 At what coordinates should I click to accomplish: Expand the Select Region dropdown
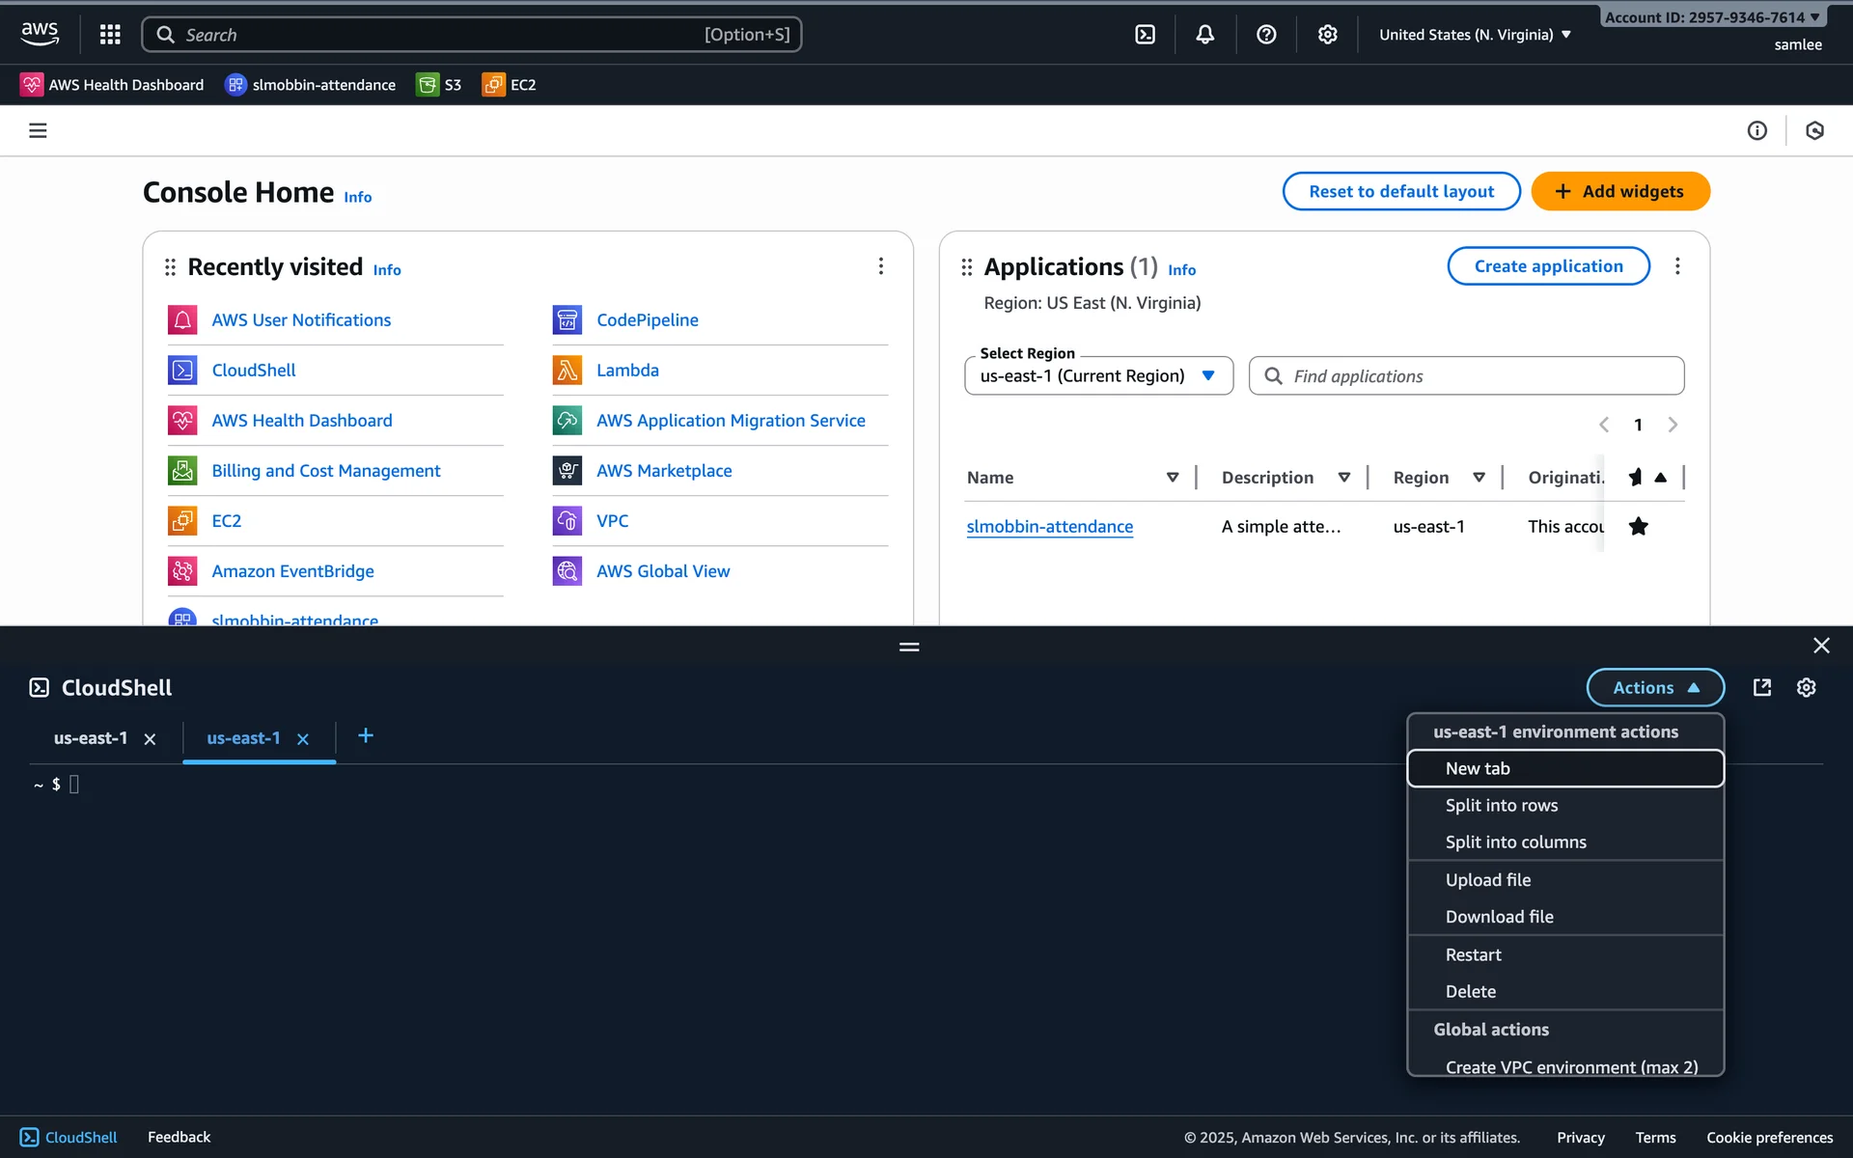tap(1098, 375)
